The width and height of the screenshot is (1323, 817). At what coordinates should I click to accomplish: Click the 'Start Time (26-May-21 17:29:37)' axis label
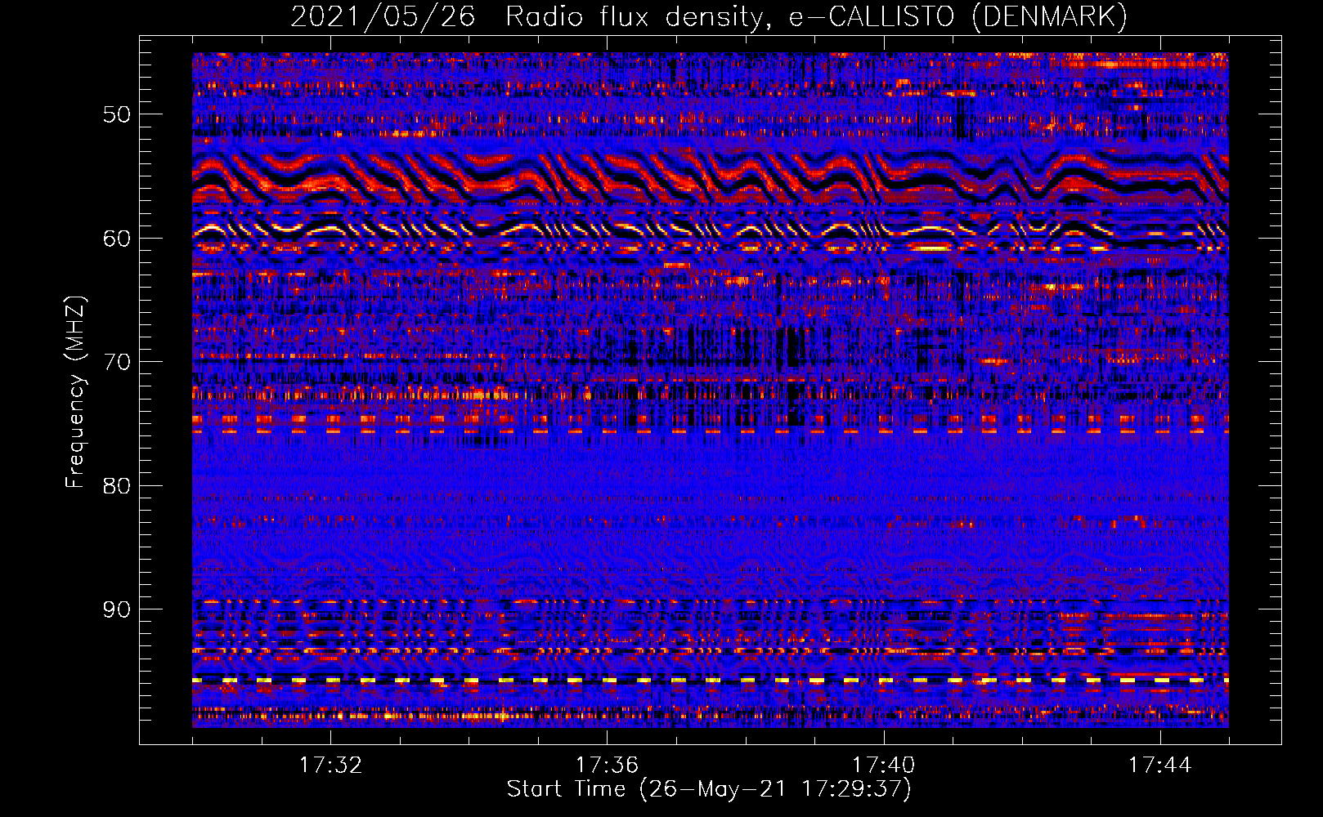click(x=709, y=789)
